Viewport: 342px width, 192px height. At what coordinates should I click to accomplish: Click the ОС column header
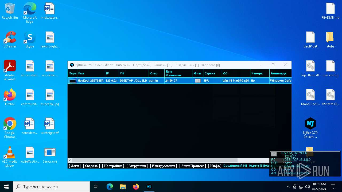tap(236, 73)
